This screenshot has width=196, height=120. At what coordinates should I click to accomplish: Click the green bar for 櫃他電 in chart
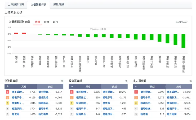[x=159, y=38]
